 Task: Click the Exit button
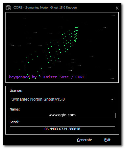pos(107,140)
